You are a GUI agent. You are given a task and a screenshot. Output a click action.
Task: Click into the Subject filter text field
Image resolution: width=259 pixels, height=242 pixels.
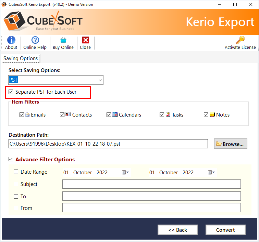[151, 184]
